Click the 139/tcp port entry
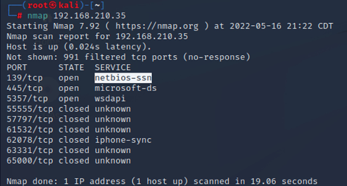This screenshot has width=347, height=186. point(24,78)
